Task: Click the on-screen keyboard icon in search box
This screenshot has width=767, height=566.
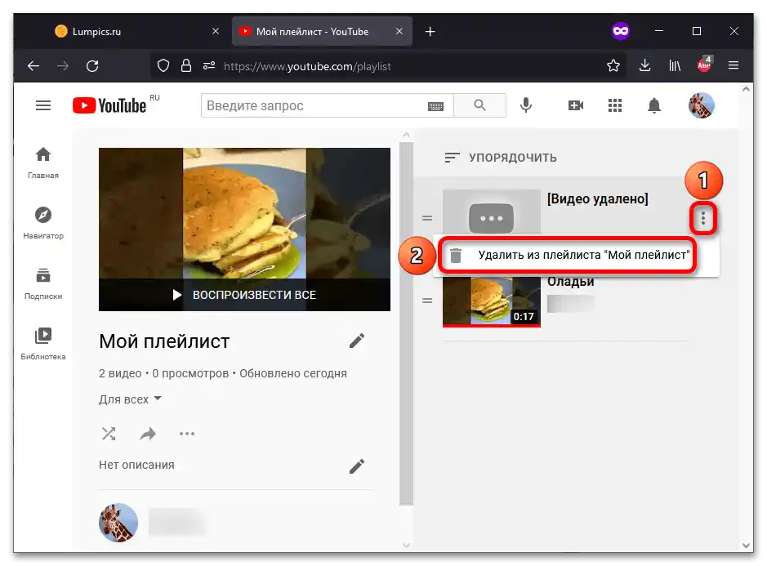Action: [x=435, y=106]
